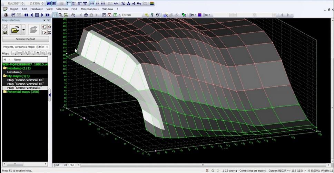Click the binoculars search icon
Viewport: 334px width, 173px height.
point(86,15)
